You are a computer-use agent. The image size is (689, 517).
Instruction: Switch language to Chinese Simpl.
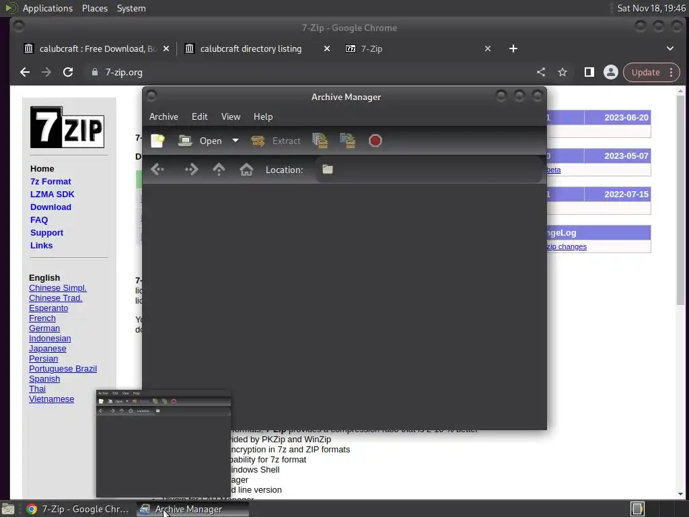[x=58, y=288]
